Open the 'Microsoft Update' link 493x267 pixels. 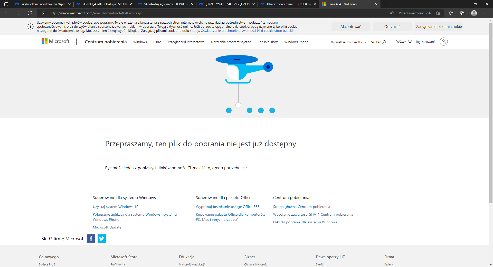107,227
